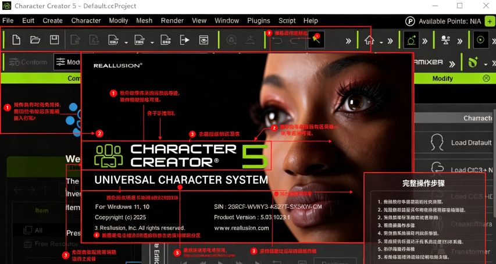This screenshot has width=496, height=264.
Task: Save the project with the floppy disk icon
Action: [55, 40]
